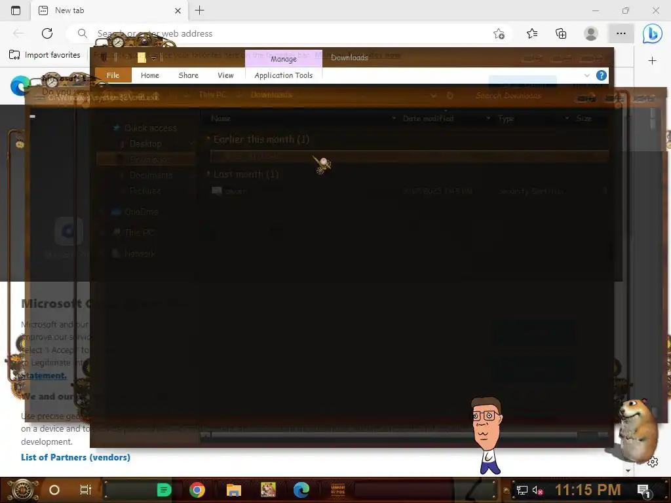Sort by Date modified column header
Screen dimensions: 671x503
tap(428, 119)
